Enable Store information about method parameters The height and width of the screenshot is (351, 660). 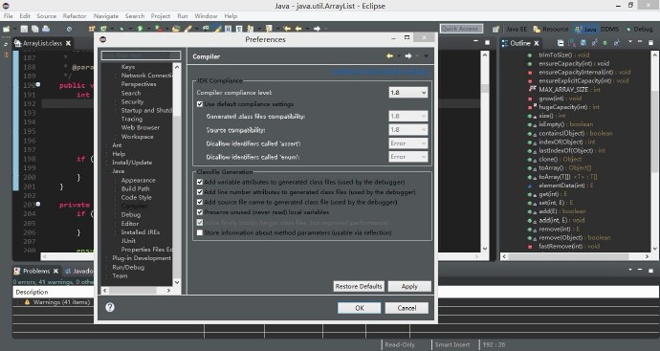(200, 232)
